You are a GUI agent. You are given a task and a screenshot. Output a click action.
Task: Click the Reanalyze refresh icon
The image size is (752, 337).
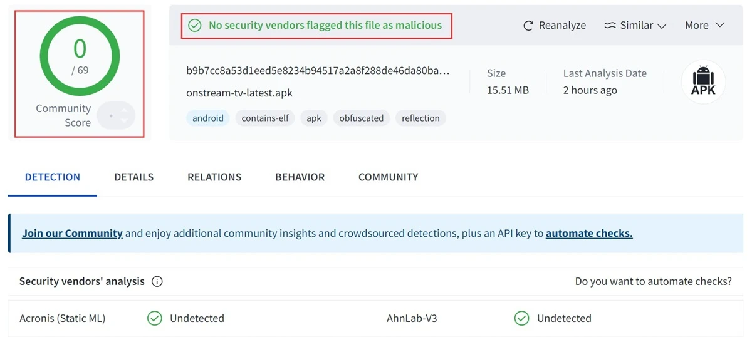tap(528, 26)
